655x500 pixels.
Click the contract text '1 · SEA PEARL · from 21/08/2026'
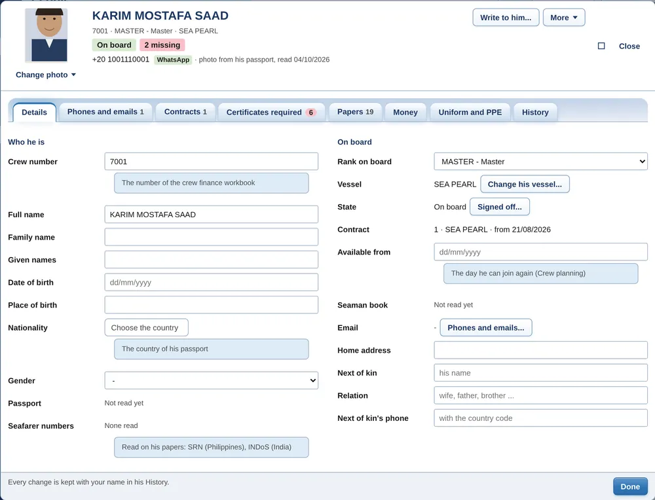click(492, 230)
